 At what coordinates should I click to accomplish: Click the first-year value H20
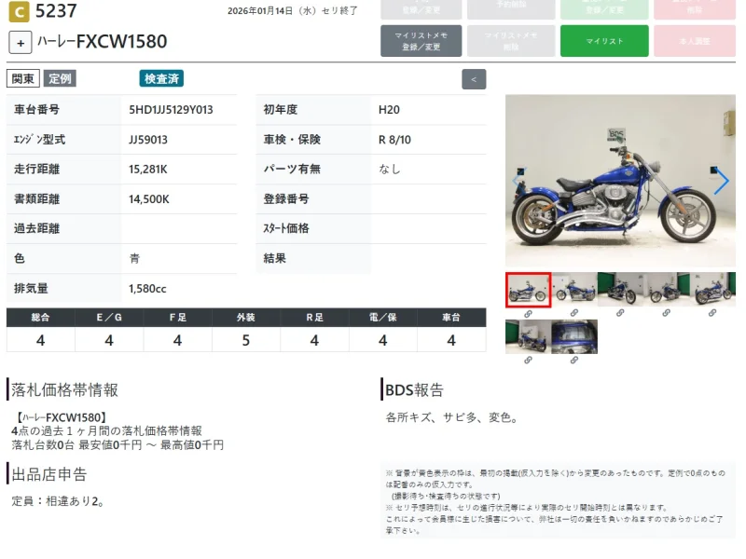coord(389,110)
